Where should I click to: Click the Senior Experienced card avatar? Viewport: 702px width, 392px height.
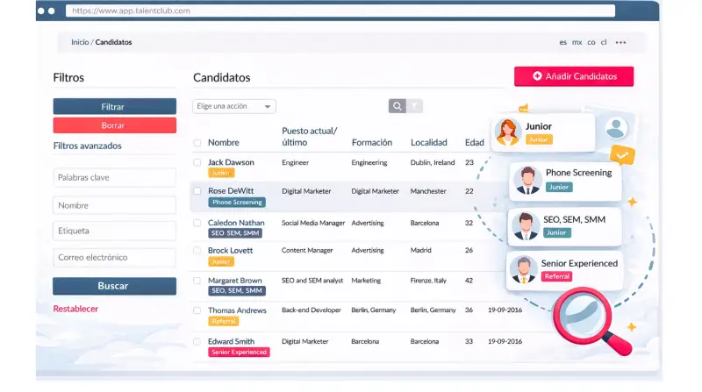[x=524, y=269]
